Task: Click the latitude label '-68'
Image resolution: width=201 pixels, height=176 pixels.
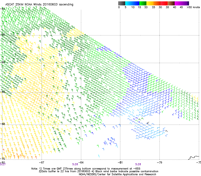Action: (2, 124)
